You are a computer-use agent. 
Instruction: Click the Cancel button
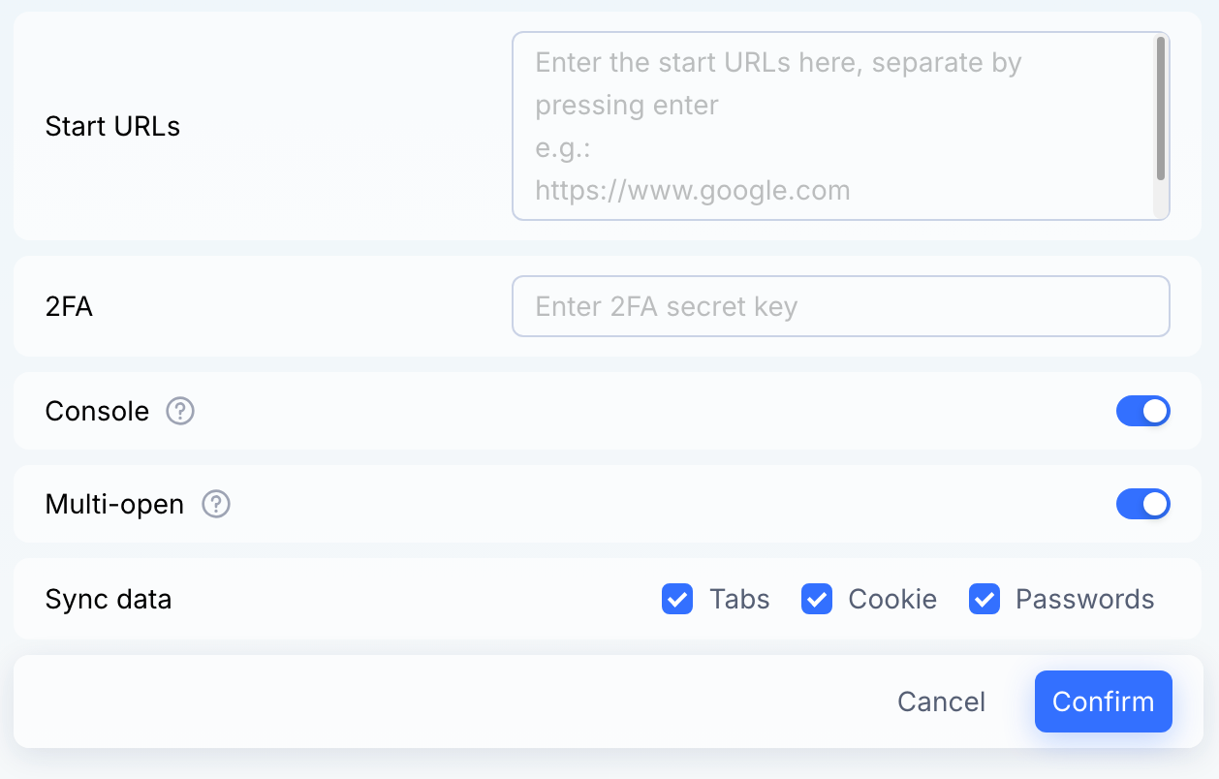942,701
